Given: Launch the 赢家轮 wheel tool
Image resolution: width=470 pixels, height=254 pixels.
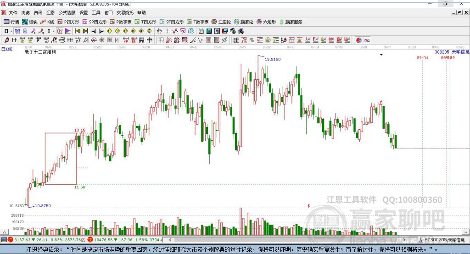Looking at the screenshot, I should click(x=243, y=22).
